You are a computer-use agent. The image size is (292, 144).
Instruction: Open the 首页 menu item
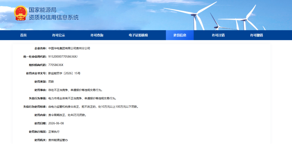(x=24, y=35)
